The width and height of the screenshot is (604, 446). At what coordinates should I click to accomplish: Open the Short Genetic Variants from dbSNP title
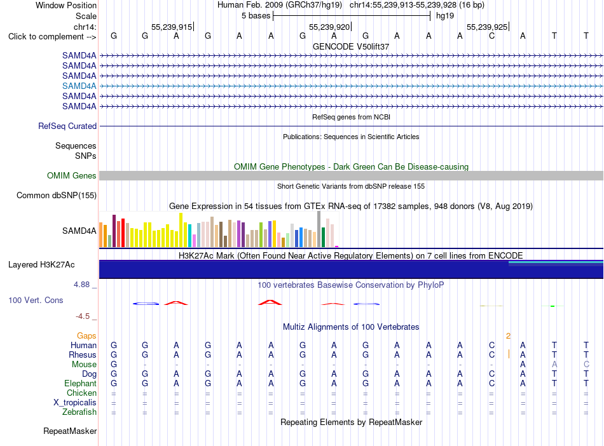351,186
